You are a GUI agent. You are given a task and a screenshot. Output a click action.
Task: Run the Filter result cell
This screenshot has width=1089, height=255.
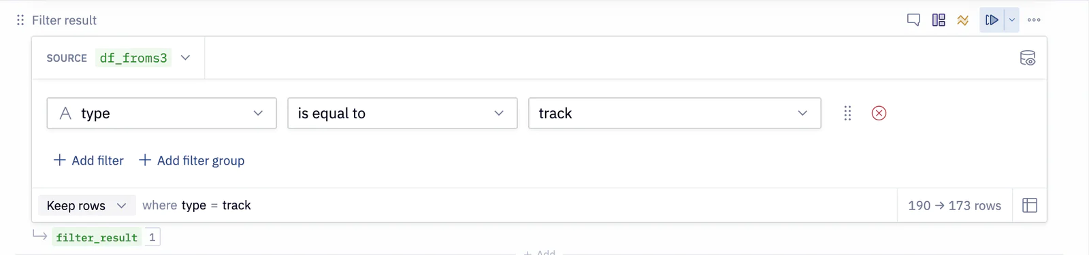(x=992, y=20)
